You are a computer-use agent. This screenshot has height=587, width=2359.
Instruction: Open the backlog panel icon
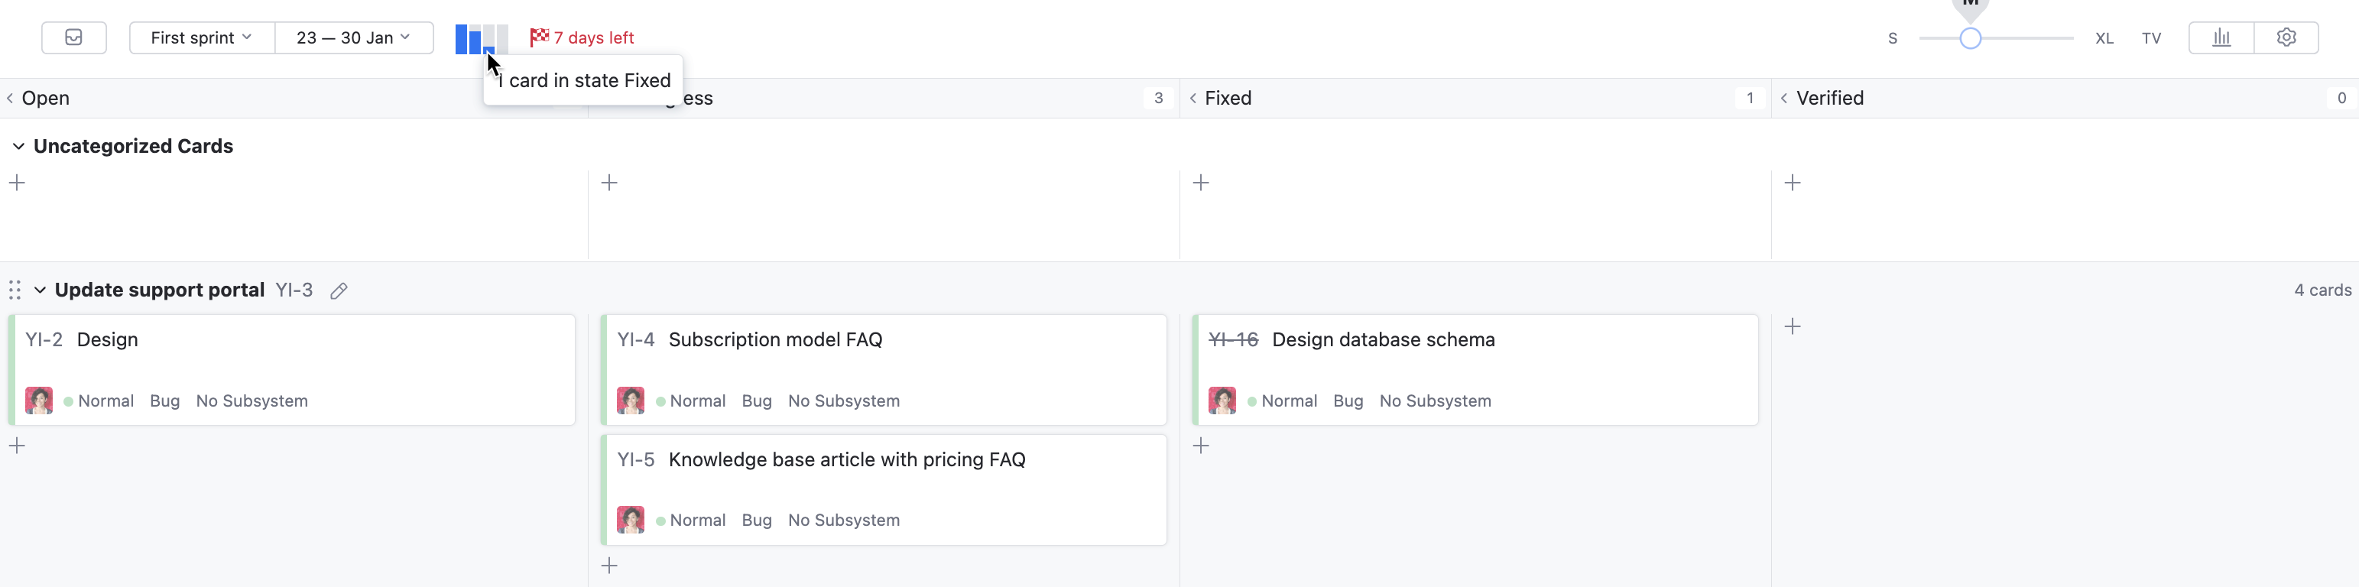click(73, 37)
